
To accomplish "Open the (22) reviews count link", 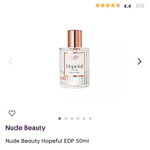I will 140,6.
